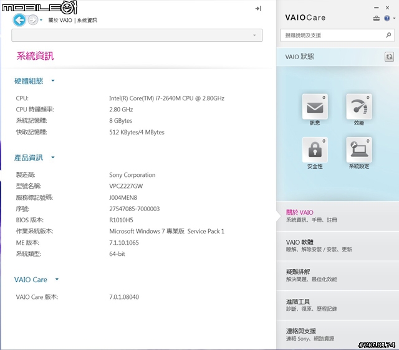Click the model name VPCZ227GW
The height and width of the screenshot is (350, 399).
[126, 186]
